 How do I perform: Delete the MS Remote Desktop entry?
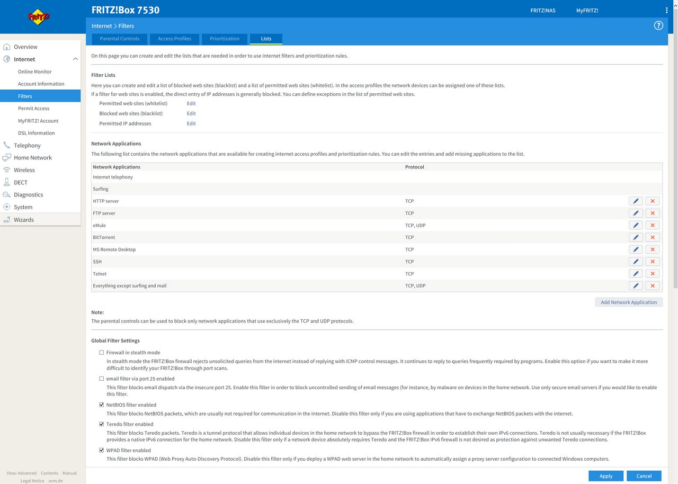(653, 249)
